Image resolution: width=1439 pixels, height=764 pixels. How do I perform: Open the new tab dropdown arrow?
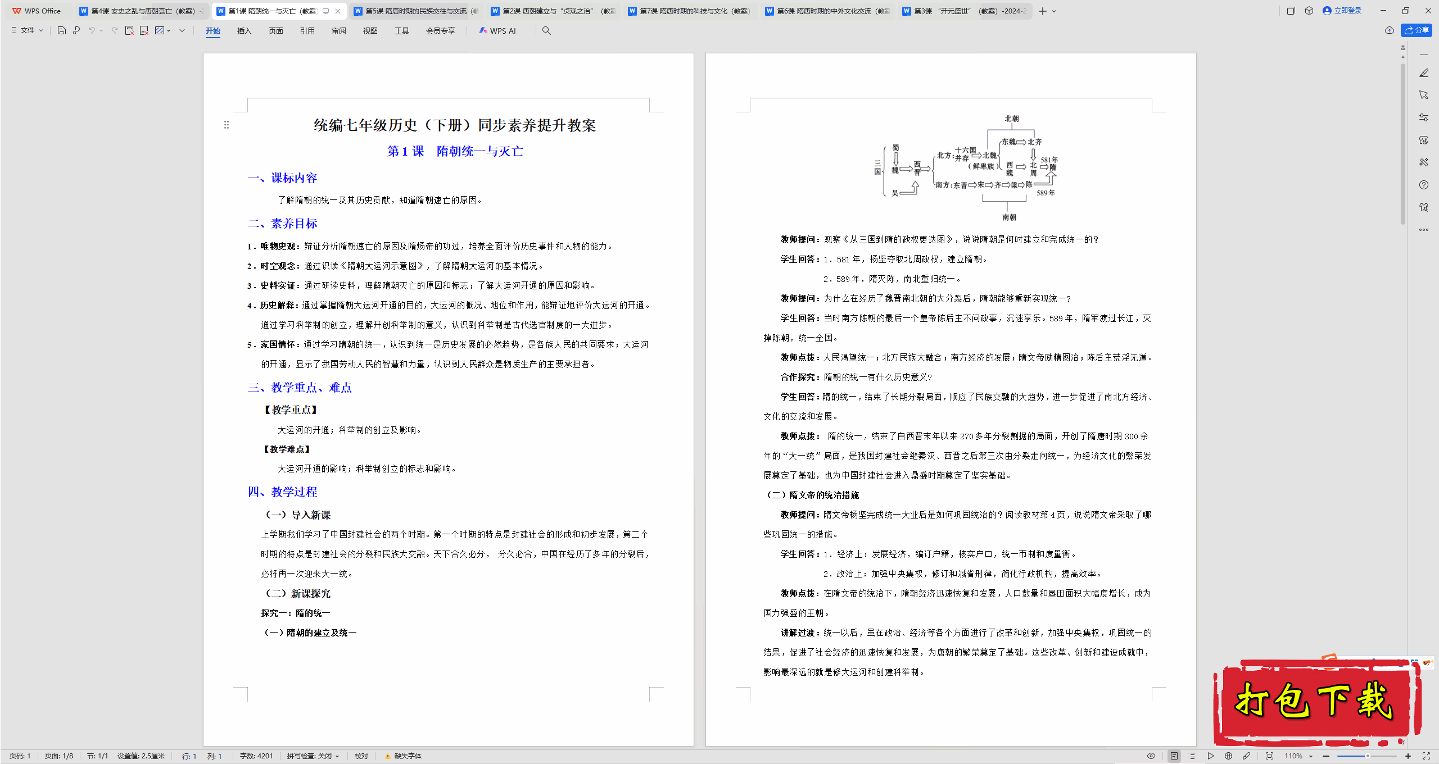click(x=1054, y=11)
